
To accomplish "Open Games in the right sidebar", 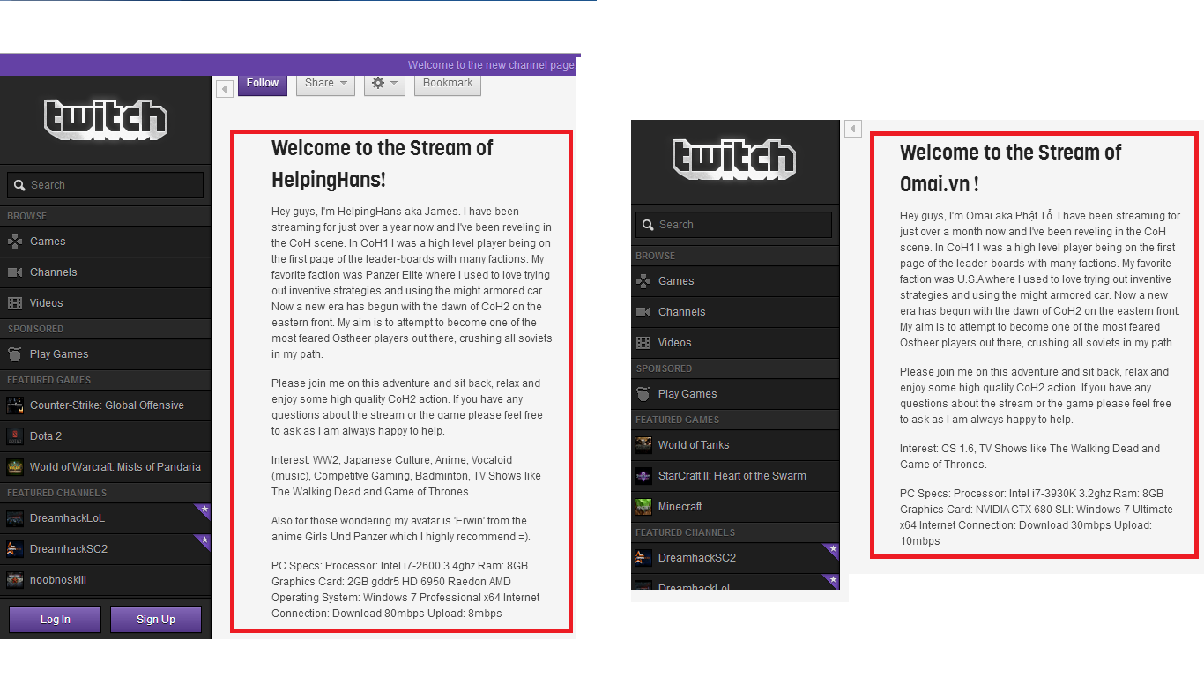I will [x=735, y=281].
